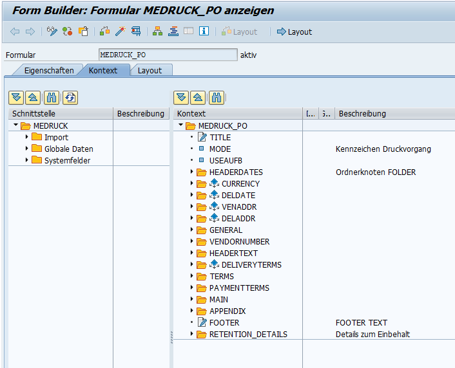This screenshot has width=455, height=368.
Task: Expand the HEADERDATES folder node
Action: [x=192, y=172]
